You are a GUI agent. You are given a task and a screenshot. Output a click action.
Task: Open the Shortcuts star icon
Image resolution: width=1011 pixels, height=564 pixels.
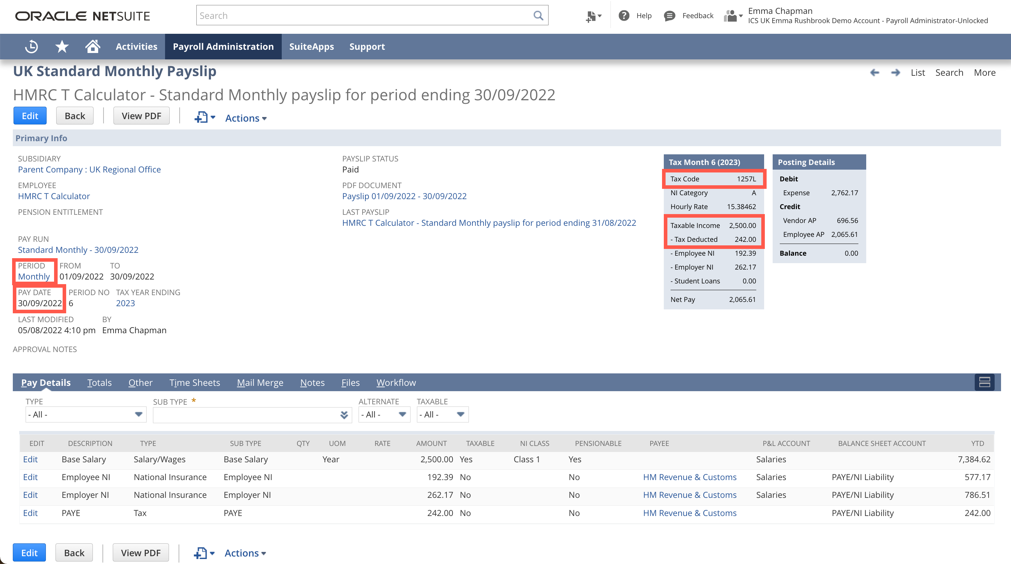pos(62,46)
